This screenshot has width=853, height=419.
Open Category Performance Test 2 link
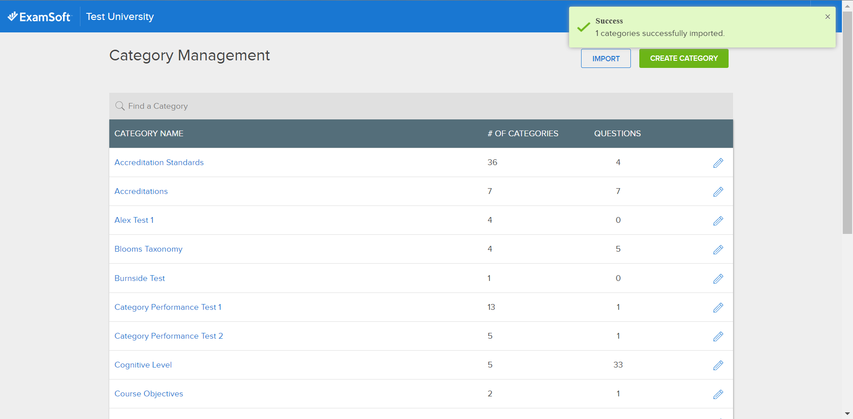[169, 336]
